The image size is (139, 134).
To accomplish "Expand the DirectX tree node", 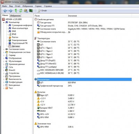I will [3, 70].
